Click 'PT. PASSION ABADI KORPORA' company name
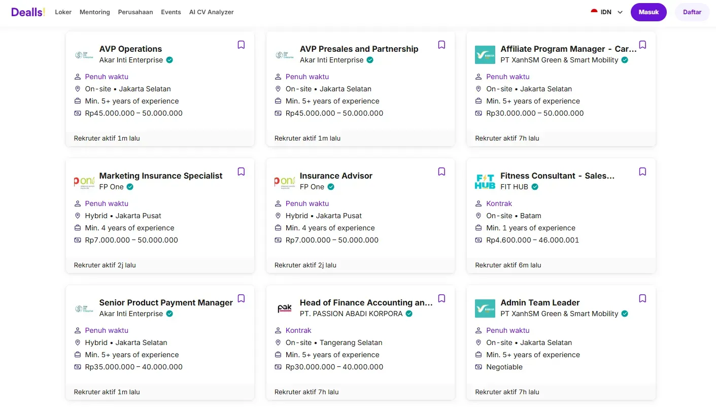Viewport: 716px width, 411px height. coord(351,314)
